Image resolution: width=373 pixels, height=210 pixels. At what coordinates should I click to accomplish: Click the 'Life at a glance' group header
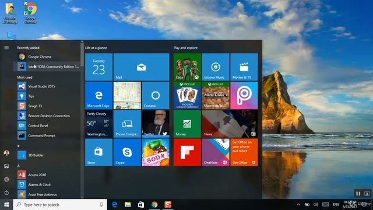click(x=96, y=48)
